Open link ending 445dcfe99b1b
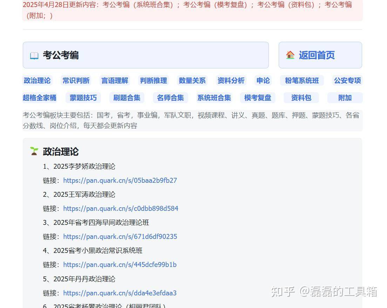387x308 pixels. [x=120, y=265]
